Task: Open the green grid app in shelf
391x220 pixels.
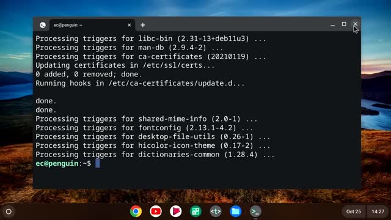Action: pyautogui.click(x=195, y=211)
